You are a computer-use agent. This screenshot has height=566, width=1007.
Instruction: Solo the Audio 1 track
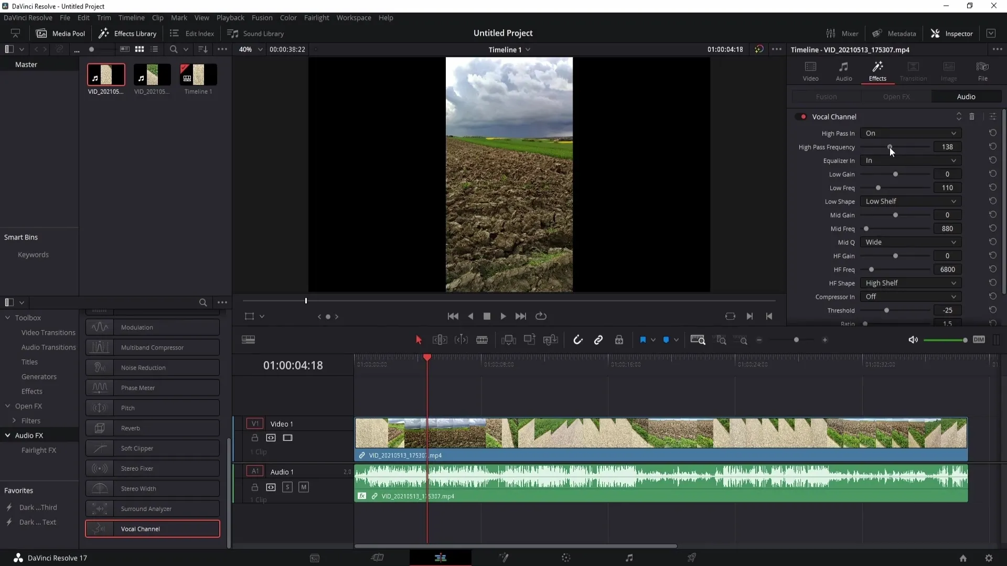[x=287, y=487]
